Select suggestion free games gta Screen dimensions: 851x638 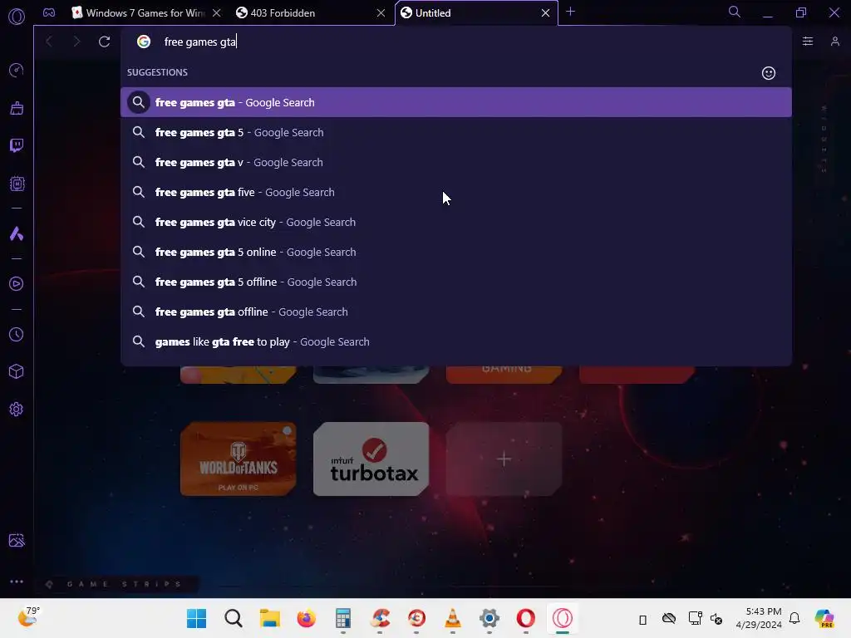point(456,102)
